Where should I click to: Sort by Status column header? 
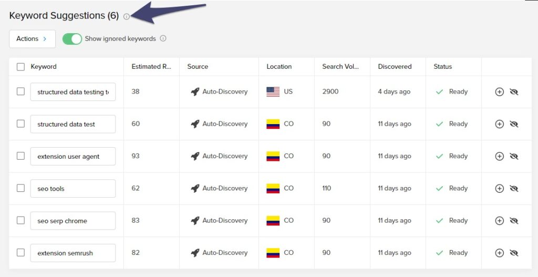[442, 67]
